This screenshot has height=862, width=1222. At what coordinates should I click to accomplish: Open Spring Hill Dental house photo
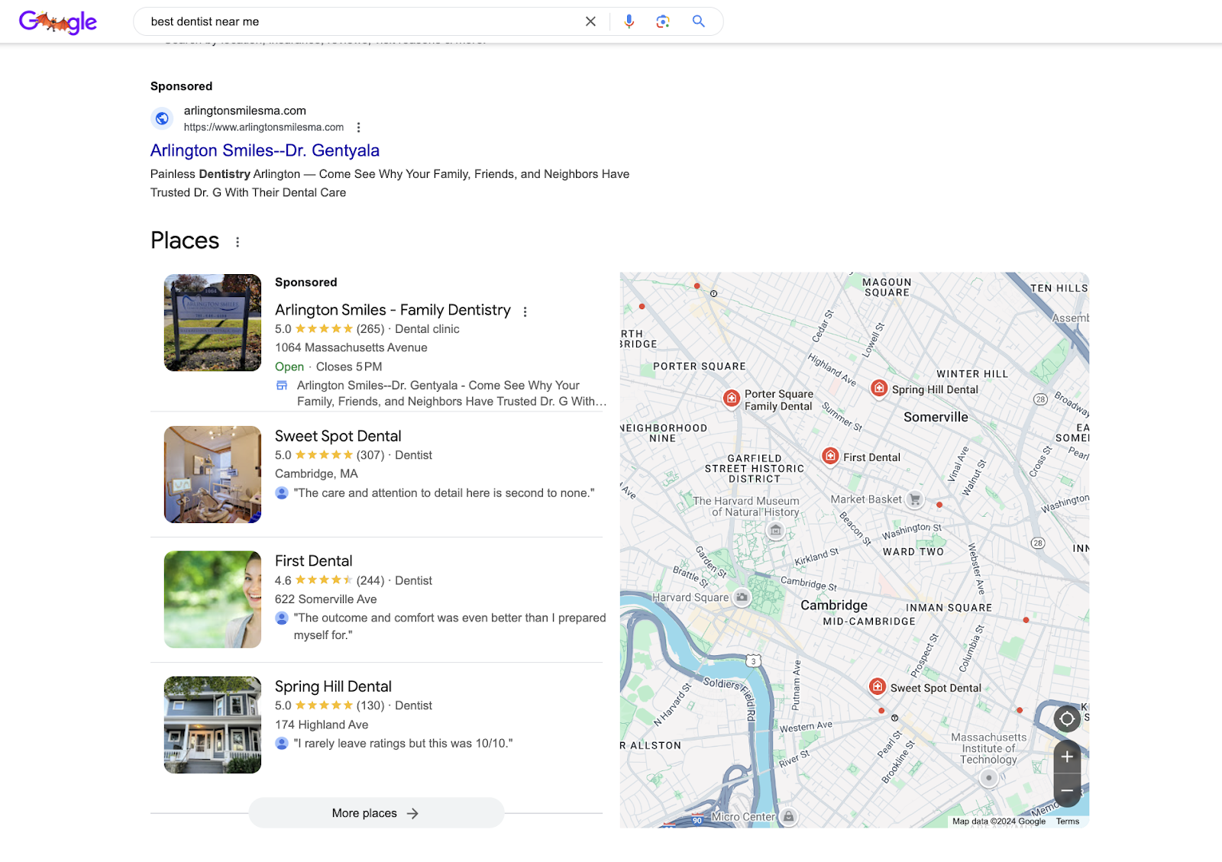[x=212, y=725]
